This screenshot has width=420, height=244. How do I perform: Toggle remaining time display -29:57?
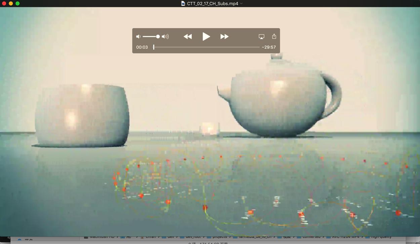click(x=269, y=47)
